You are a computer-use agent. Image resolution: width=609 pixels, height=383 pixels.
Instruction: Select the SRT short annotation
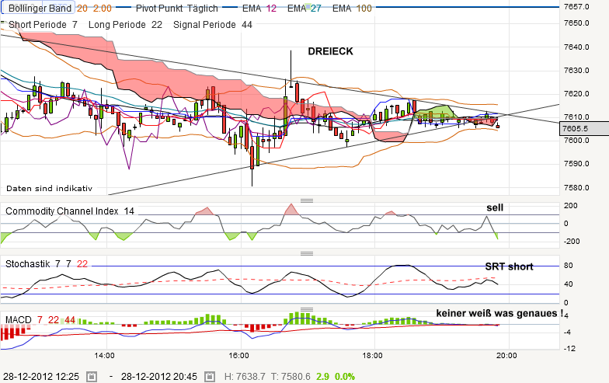point(509,266)
